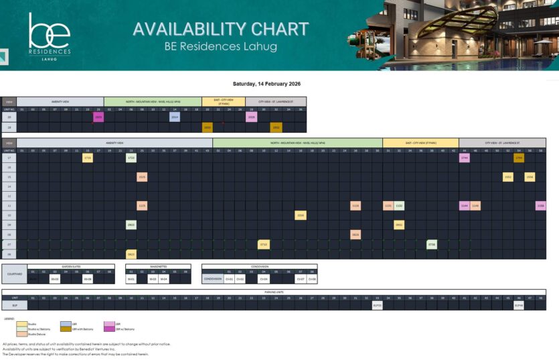The height and width of the screenshot is (362, 559).
Task: Select magenta unit 2023 on floor 20
Action: click(98, 117)
